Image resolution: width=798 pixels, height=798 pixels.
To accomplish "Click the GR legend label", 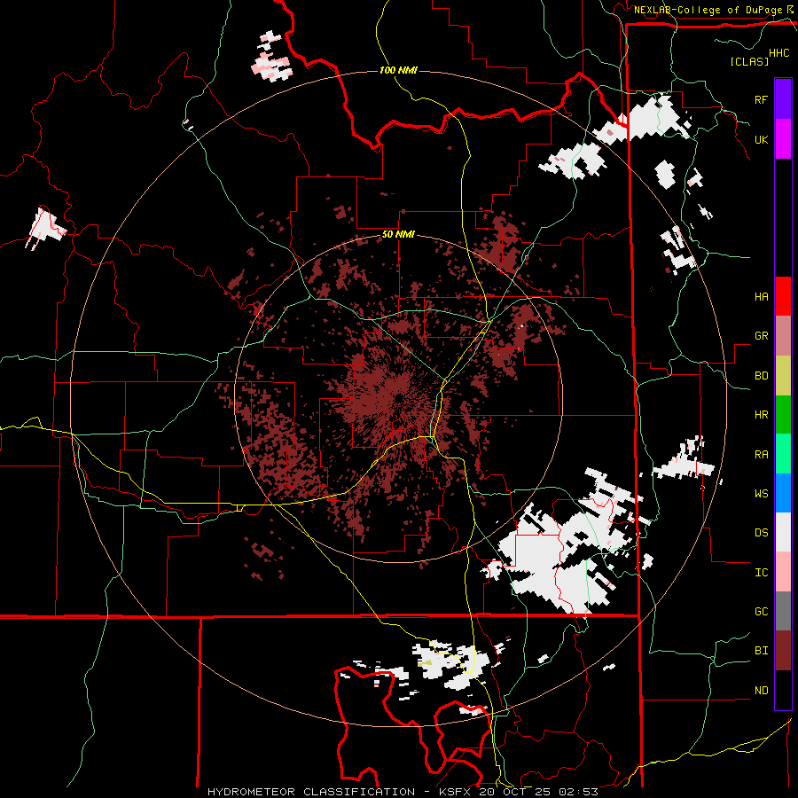I will (x=761, y=336).
